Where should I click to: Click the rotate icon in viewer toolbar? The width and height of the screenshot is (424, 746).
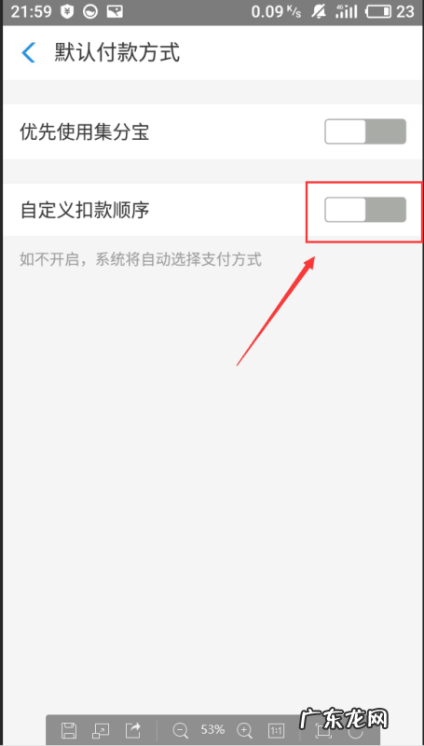coord(356,730)
